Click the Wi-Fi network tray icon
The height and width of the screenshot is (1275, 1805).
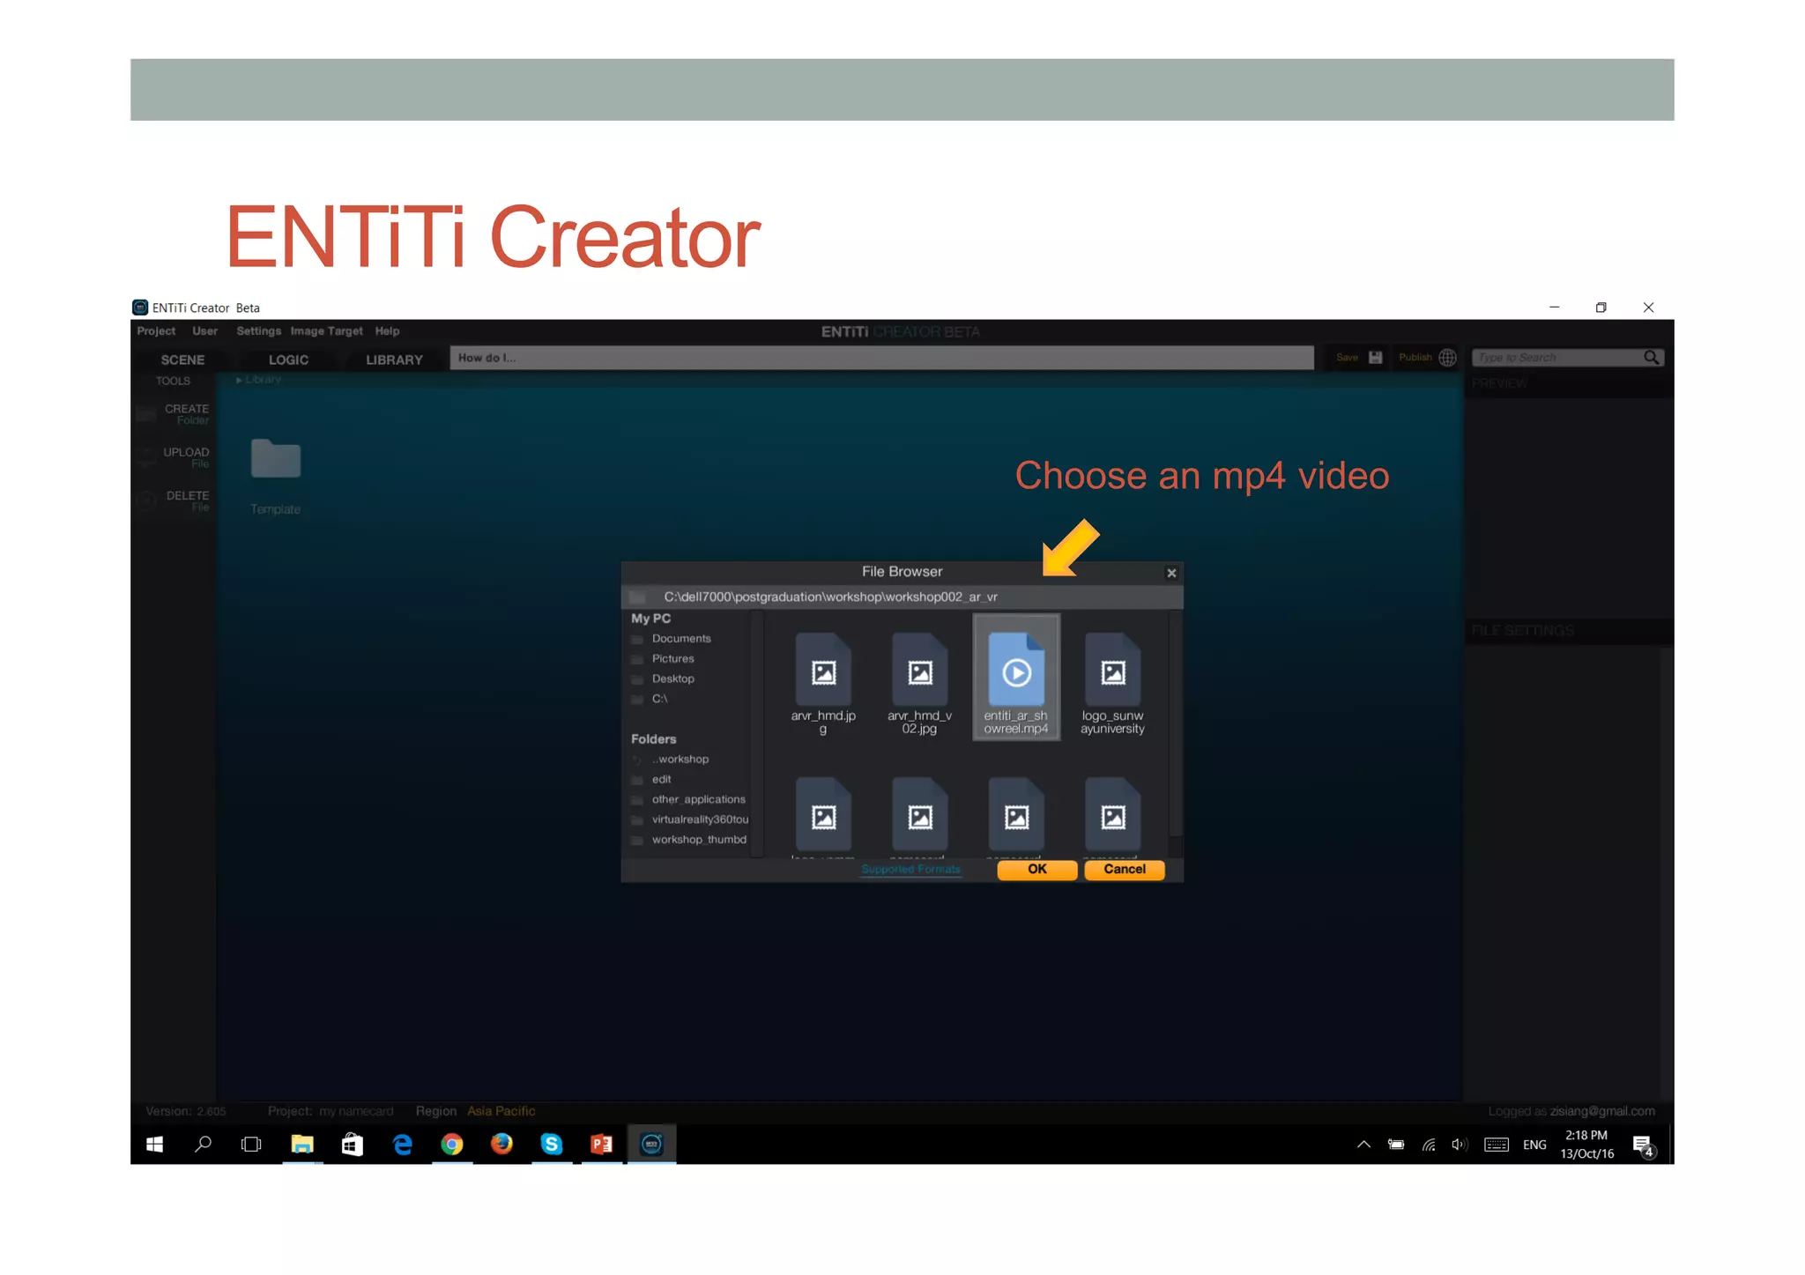click(x=1429, y=1145)
